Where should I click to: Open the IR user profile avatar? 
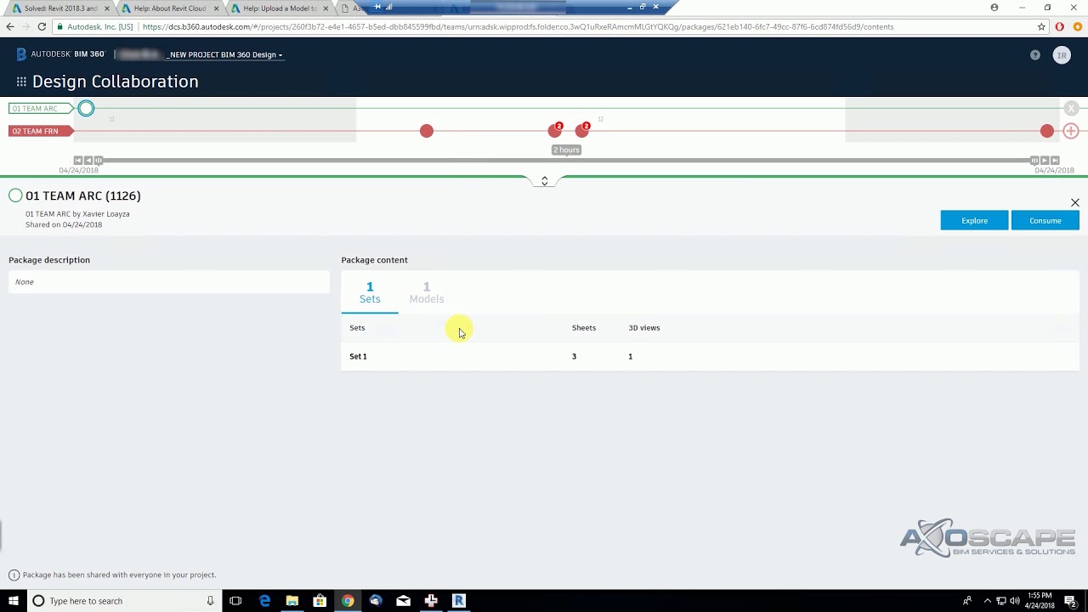tap(1062, 55)
